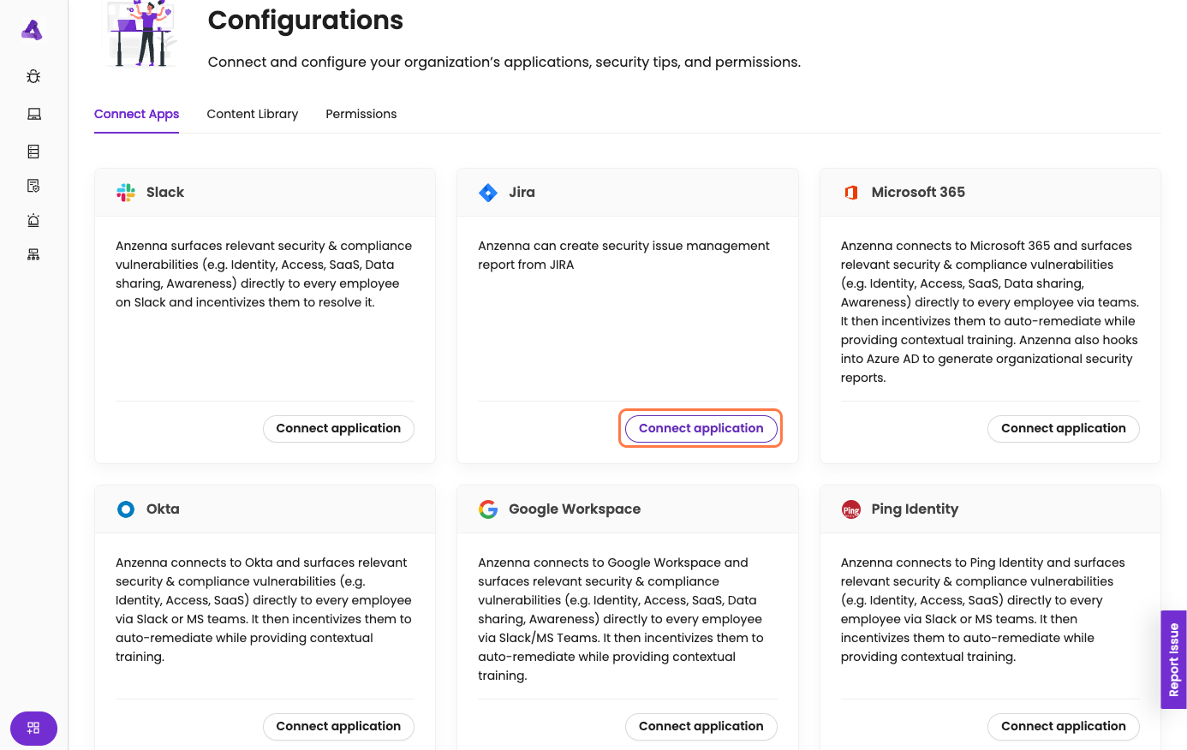Connect the Jira application
1187x750 pixels.
coord(701,428)
